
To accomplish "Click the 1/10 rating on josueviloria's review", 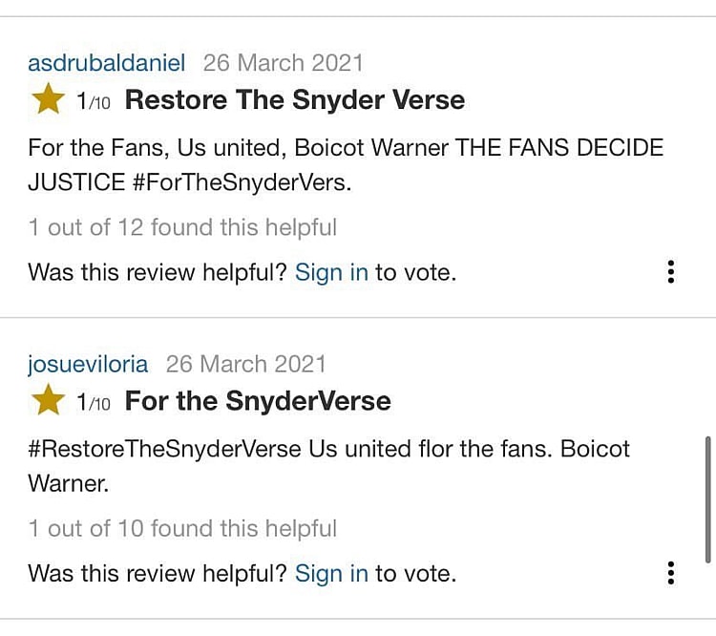I will 94,402.
